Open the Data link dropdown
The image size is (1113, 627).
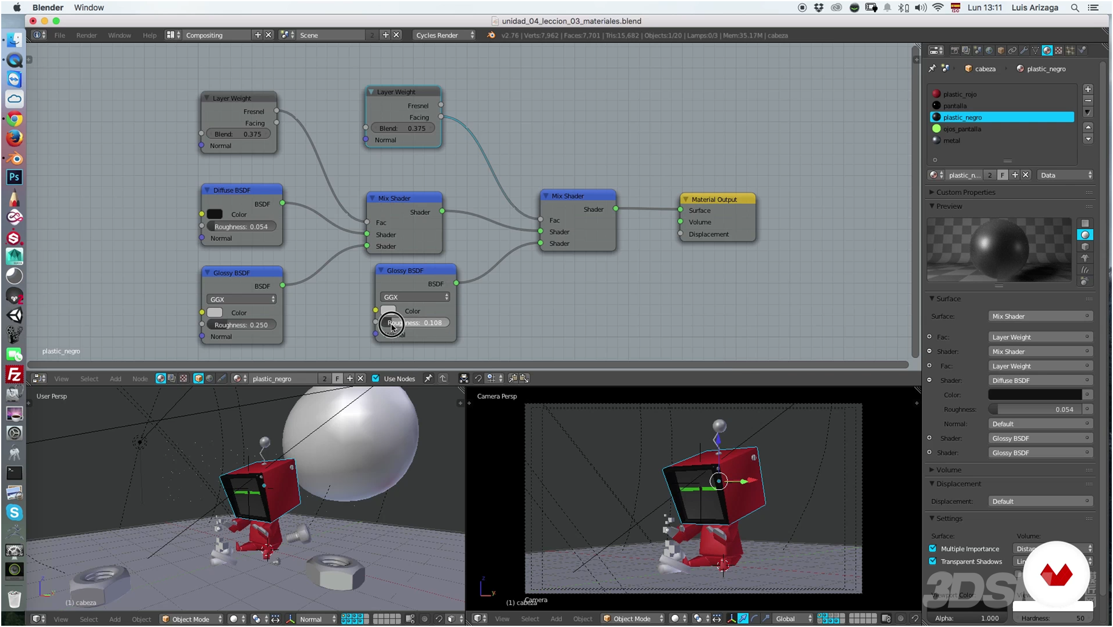tap(1065, 175)
